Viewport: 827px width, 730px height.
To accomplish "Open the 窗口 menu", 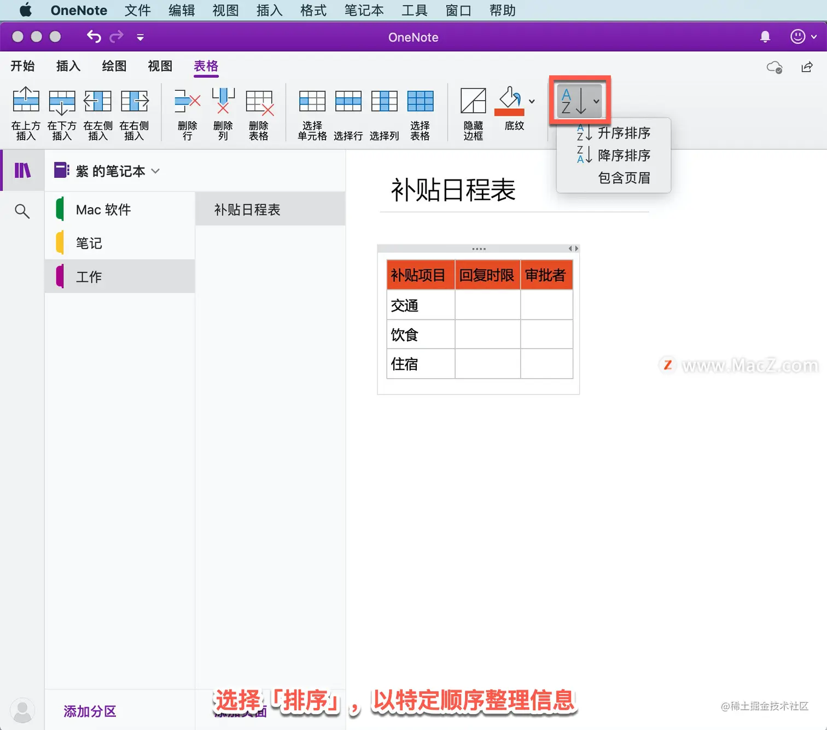I will pos(458,10).
